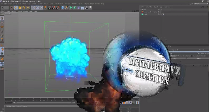The width and height of the screenshot is (209, 112).
Task: Add a Light bulb object
Action: [90, 8]
